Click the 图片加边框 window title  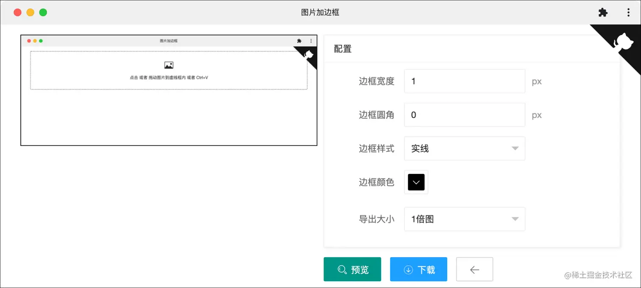coord(320,13)
